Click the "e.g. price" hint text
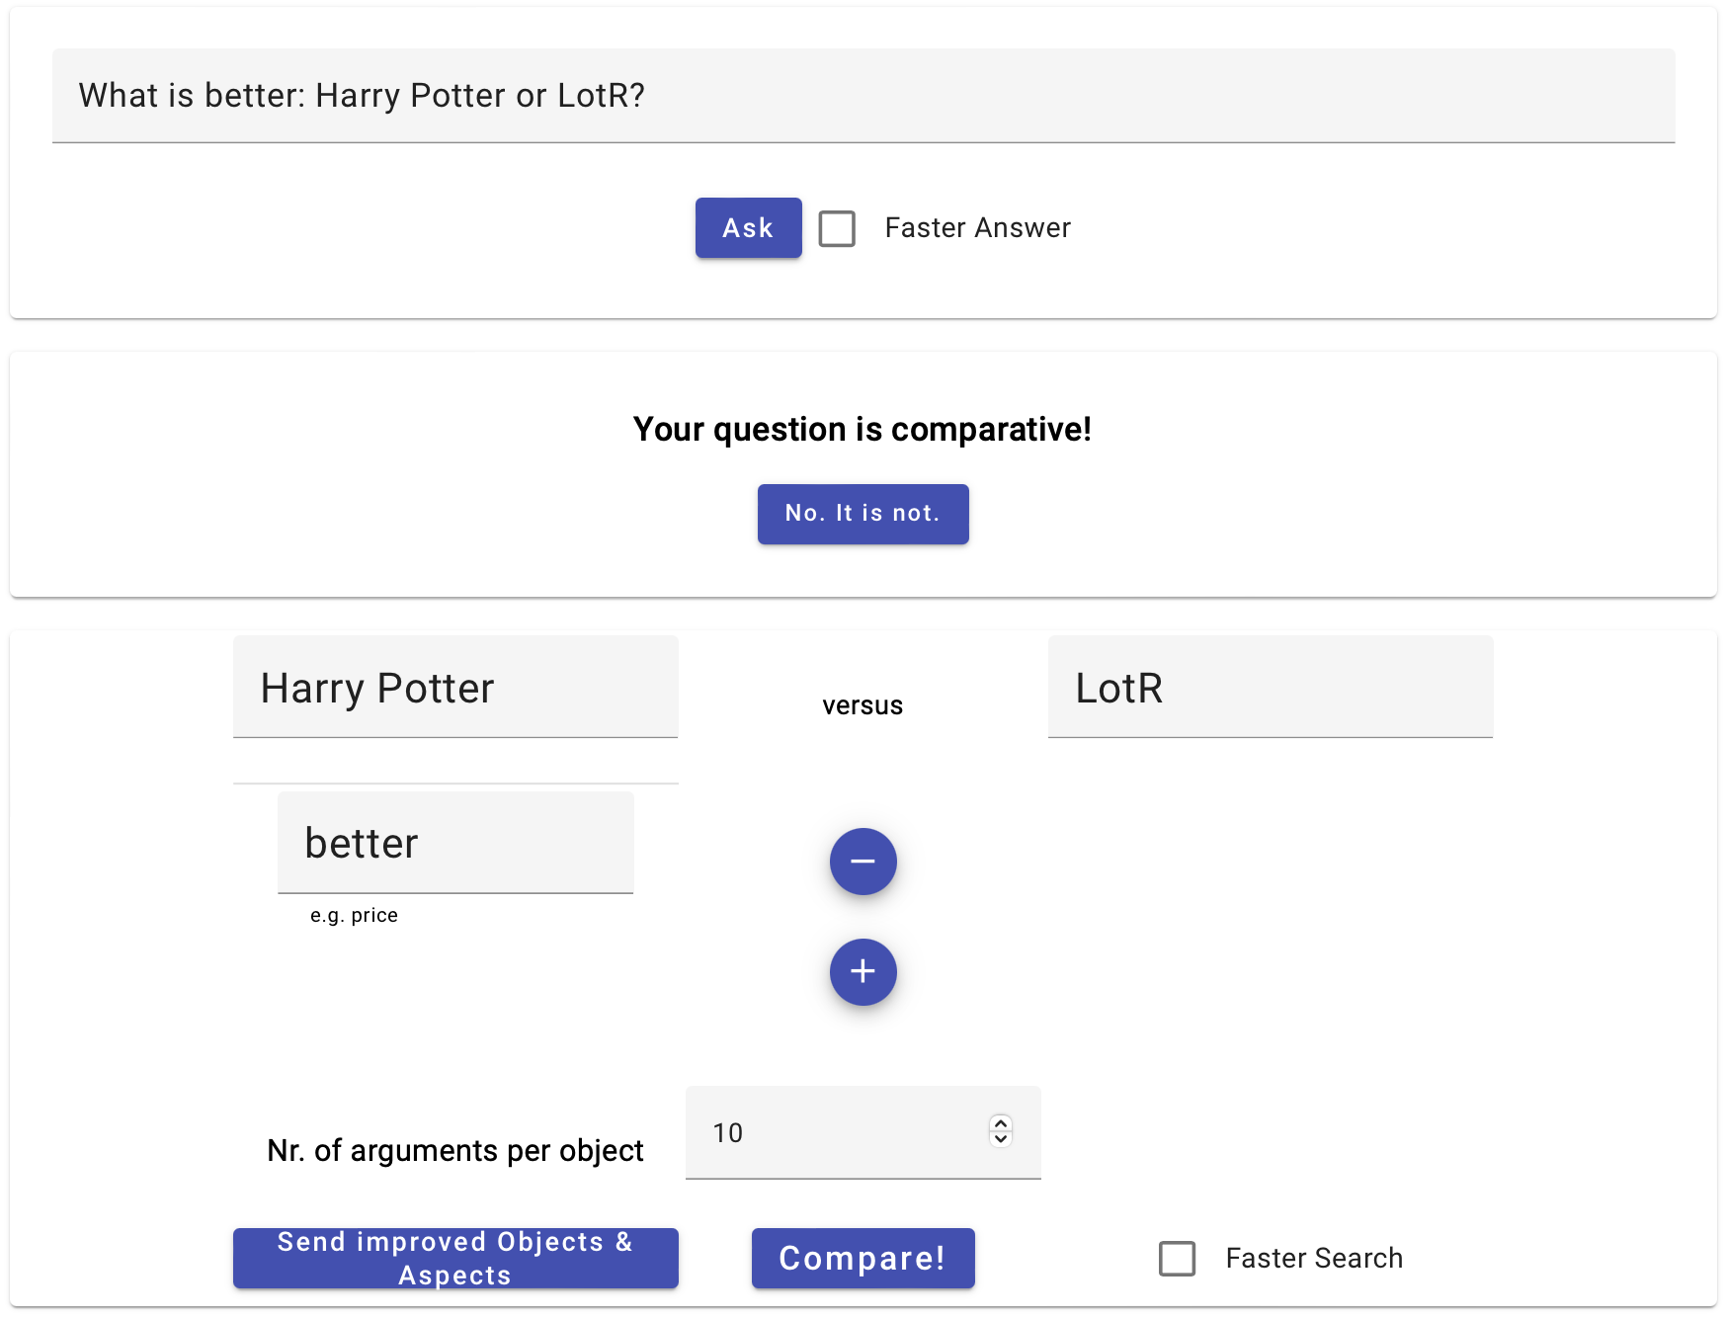 click(354, 916)
